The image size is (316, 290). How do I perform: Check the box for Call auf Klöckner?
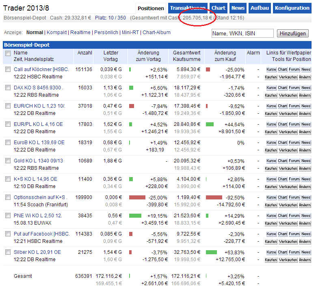click(8, 69)
